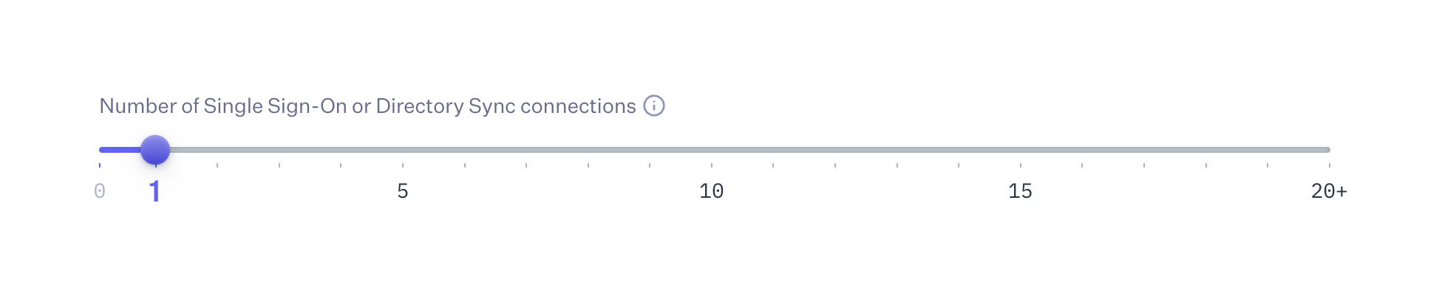Click the slider track's far right end
Screen dimensions: 1442x296
(1327, 150)
